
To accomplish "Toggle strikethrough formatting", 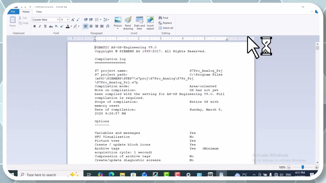I will pyautogui.click(x=51, y=26).
